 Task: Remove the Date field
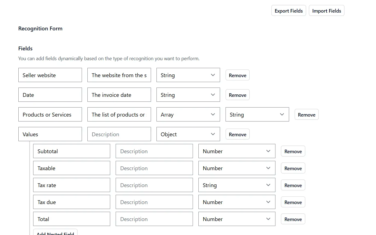point(237,95)
